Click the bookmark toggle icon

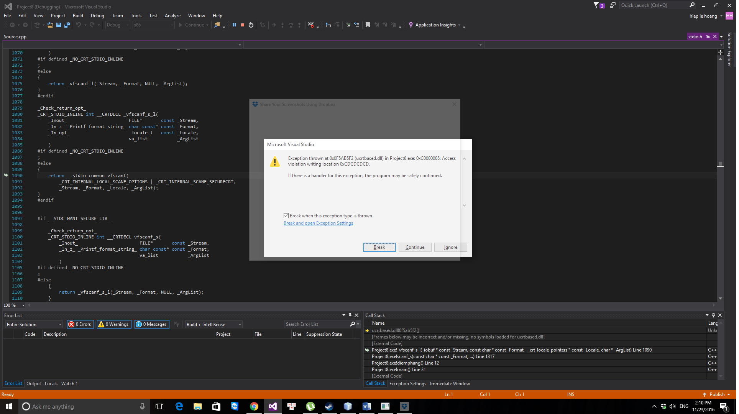[368, 25]
